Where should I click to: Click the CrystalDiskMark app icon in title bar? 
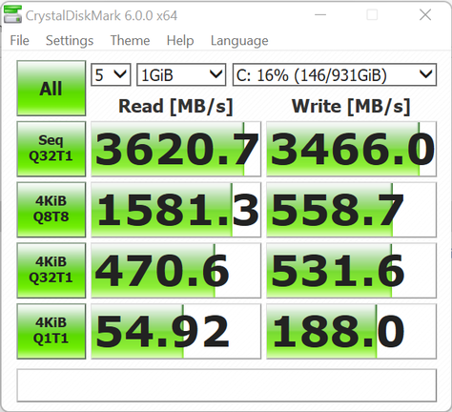click(12, 14)
